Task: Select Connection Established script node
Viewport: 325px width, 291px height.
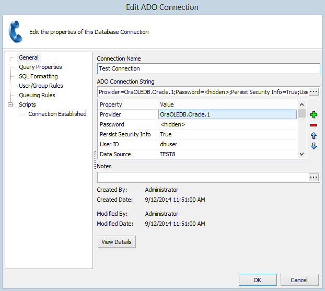Action: pos(57,114)
